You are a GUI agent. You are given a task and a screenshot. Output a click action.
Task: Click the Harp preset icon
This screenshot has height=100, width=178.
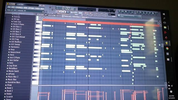(9, 49)
